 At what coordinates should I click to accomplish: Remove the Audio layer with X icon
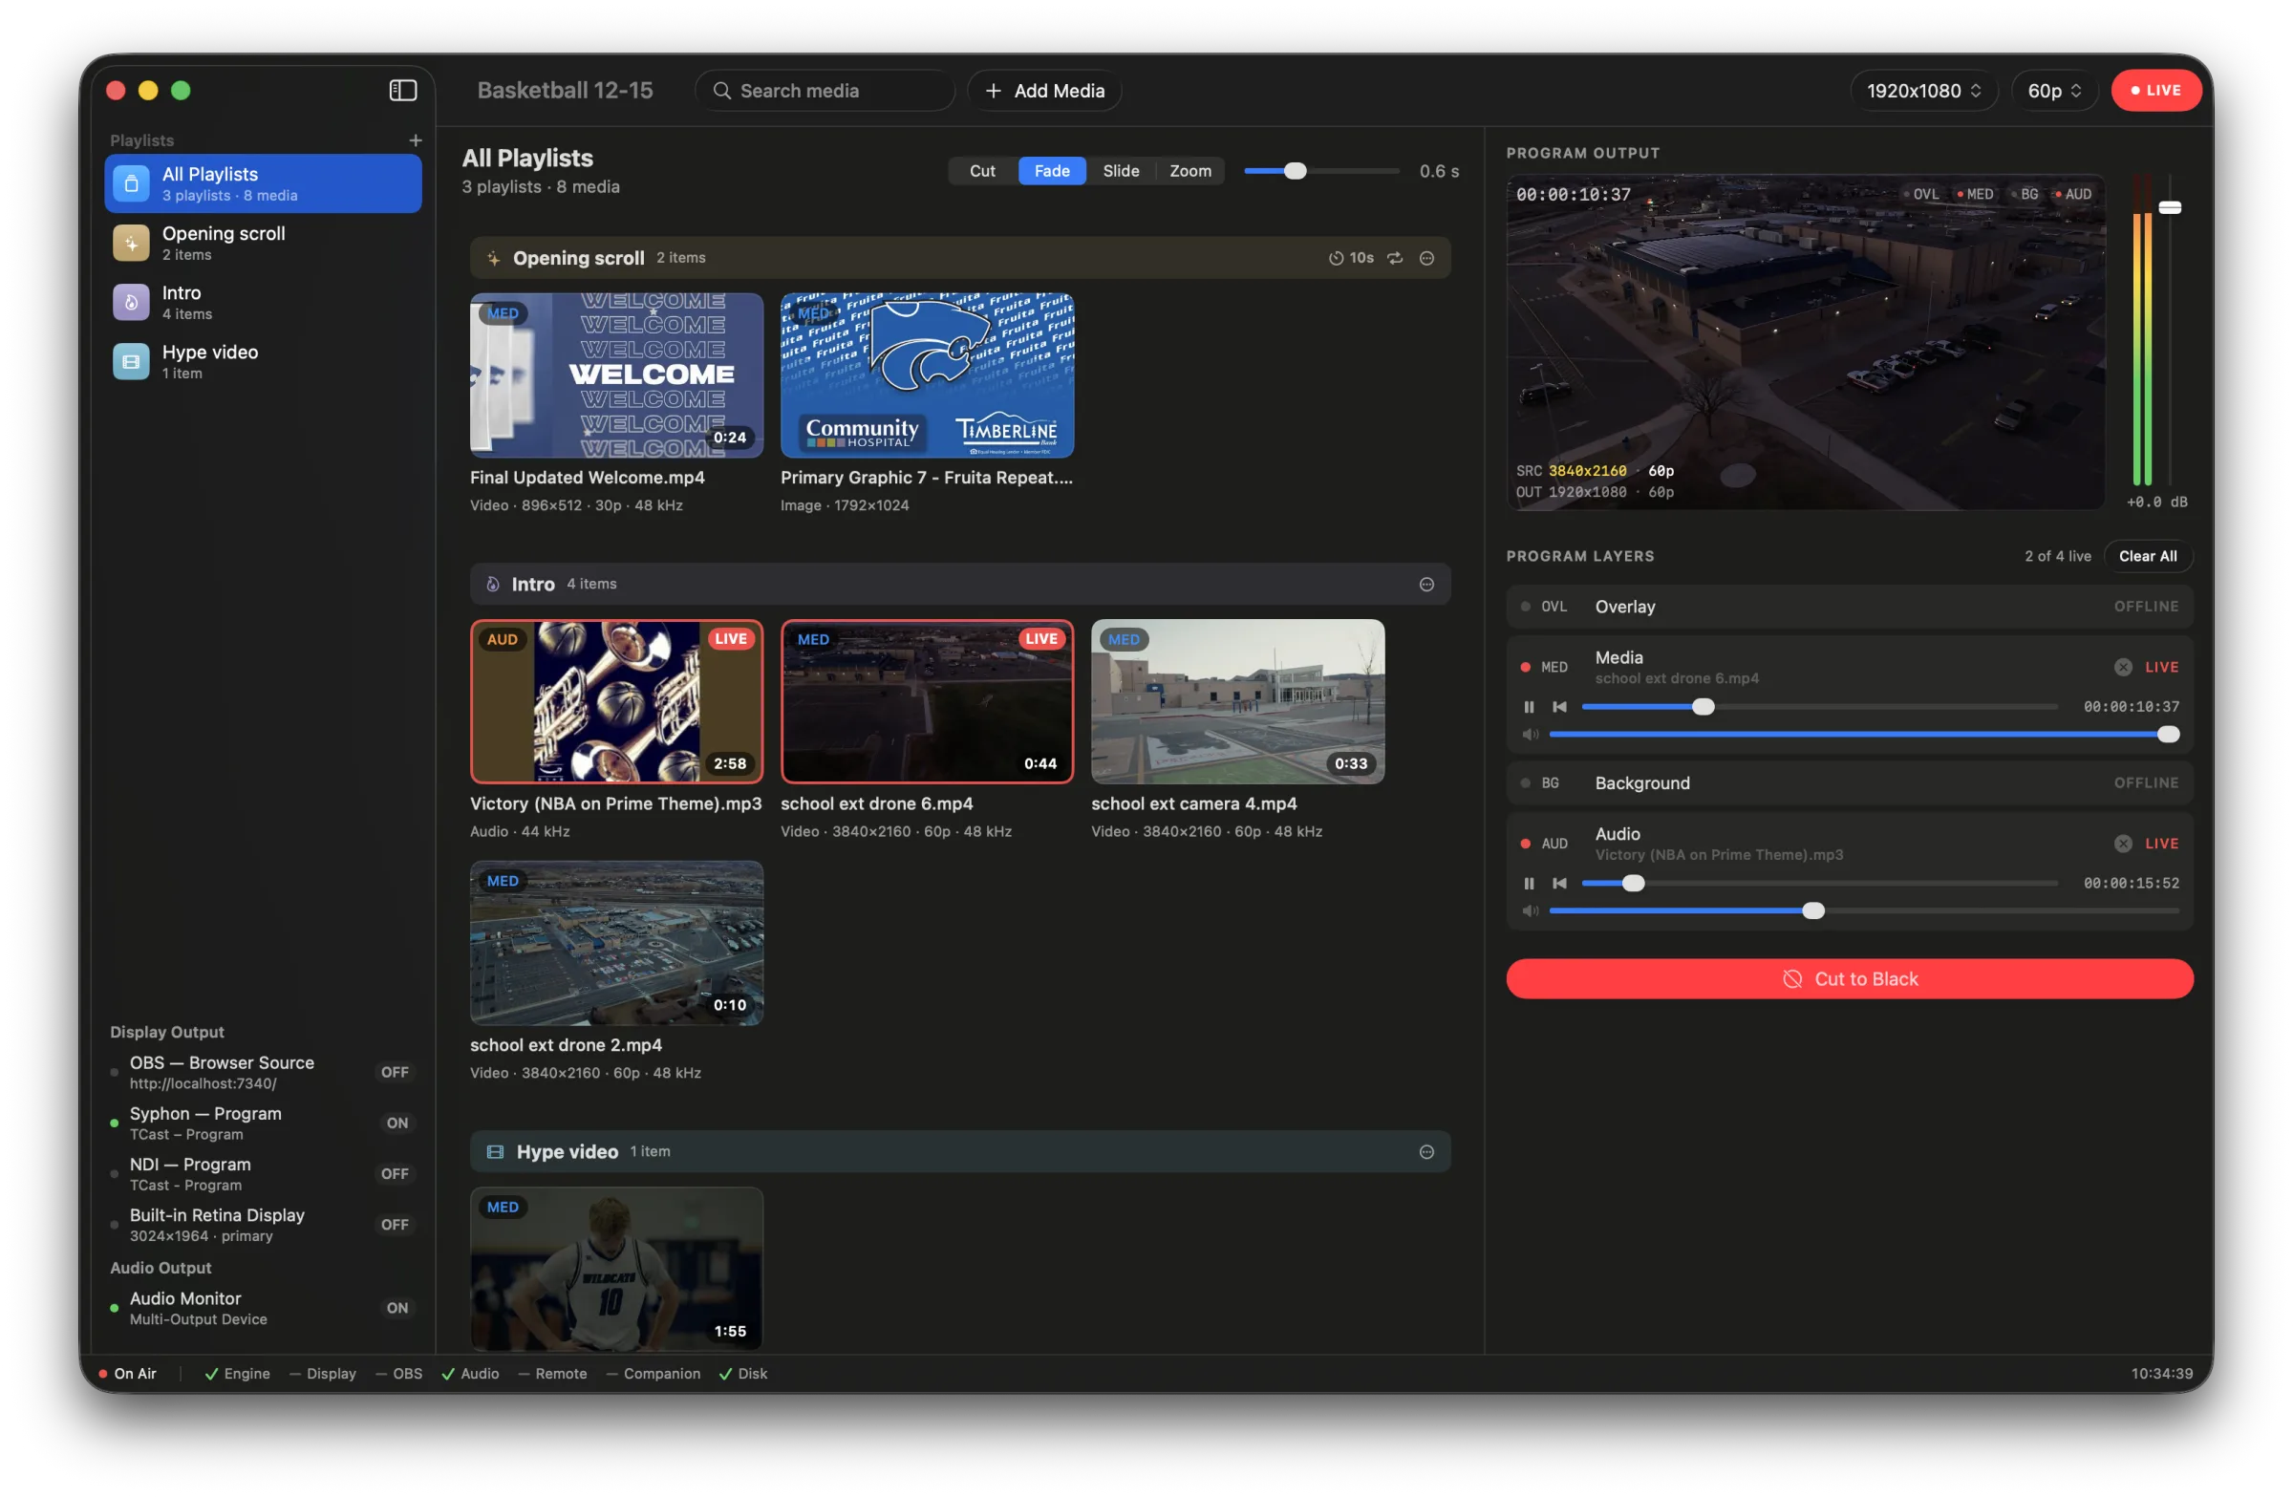2124,844
